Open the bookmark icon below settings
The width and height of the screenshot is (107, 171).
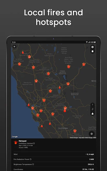[x=93, y=51]
